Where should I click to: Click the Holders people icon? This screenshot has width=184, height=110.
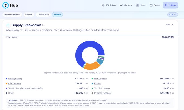tap(166, 5)
